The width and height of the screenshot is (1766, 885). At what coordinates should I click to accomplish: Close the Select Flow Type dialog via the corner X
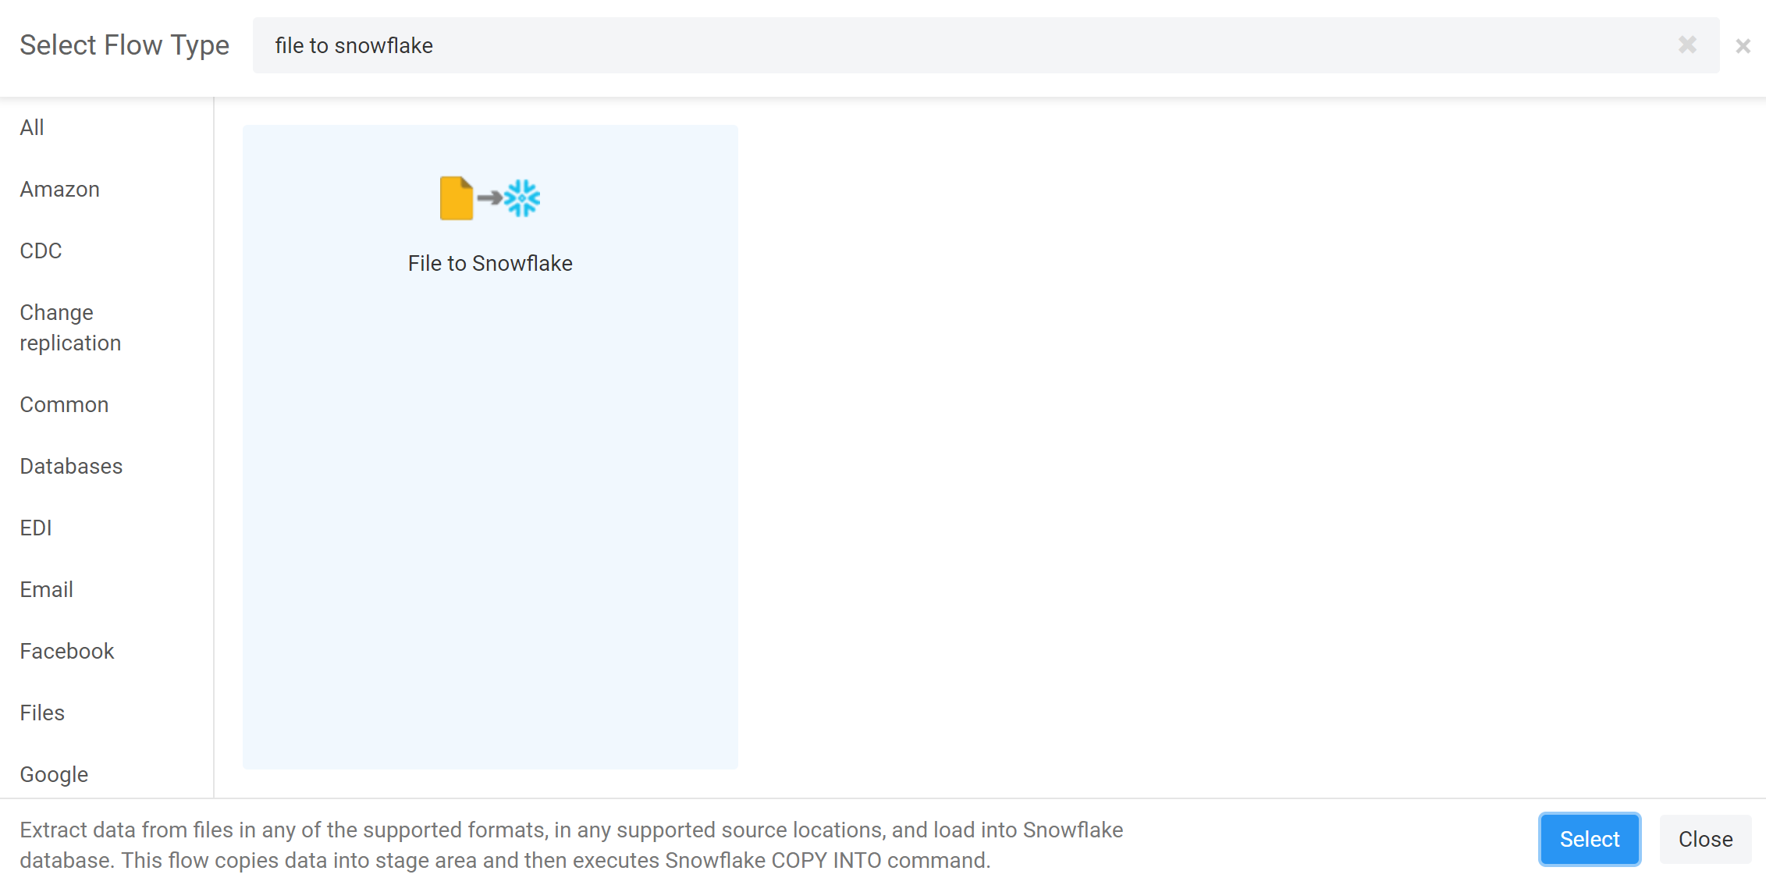[1743, 46]
